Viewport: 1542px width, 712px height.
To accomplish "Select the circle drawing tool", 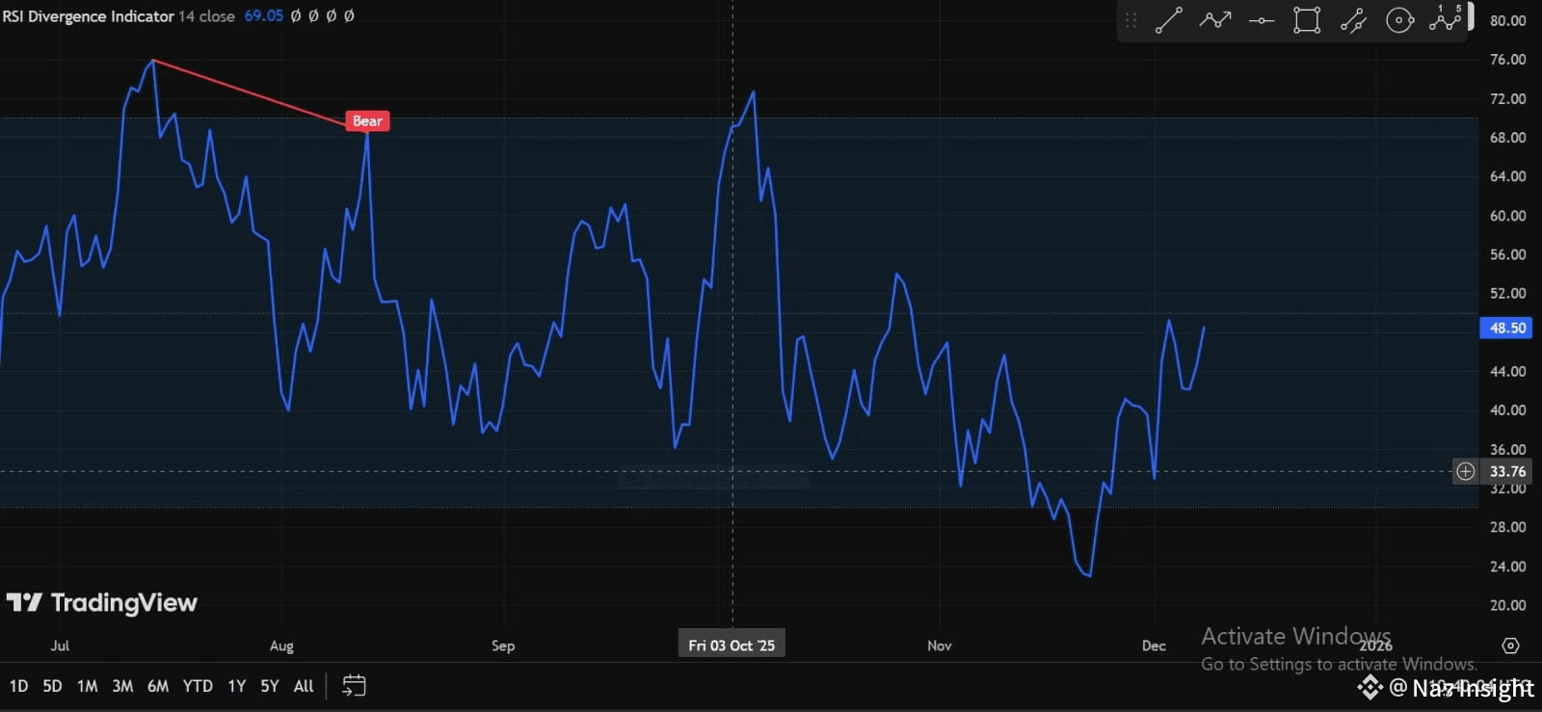I will coord(1399,20).
